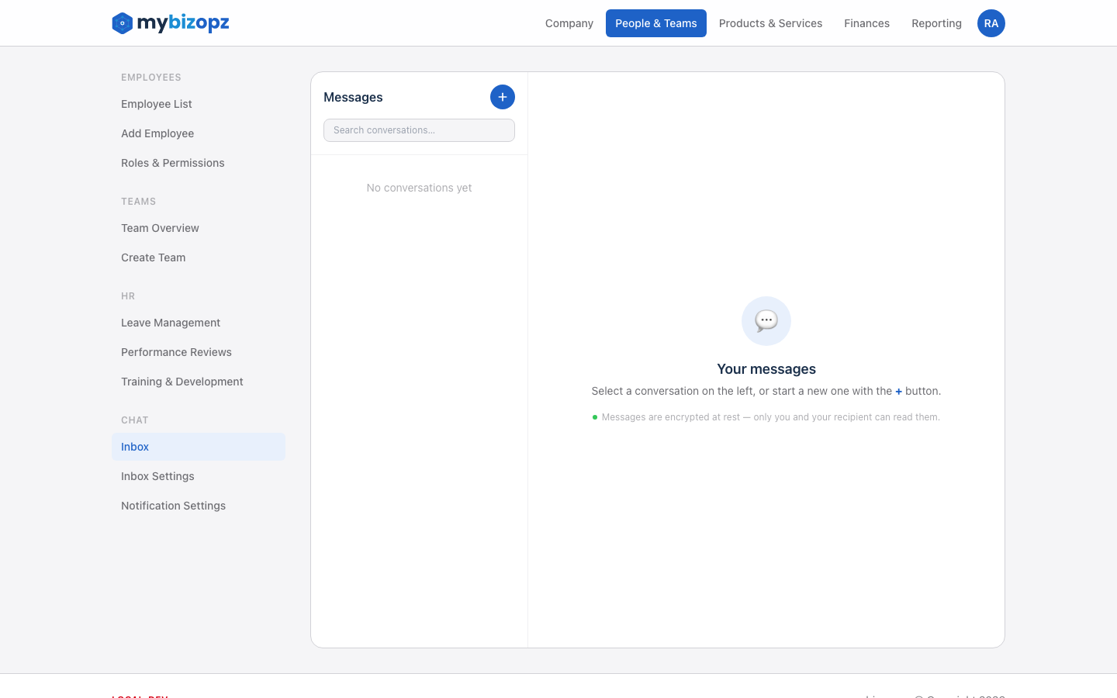This screenshot has height=698, width=1117.
Task: Start a new conversation with the plus button
Action: coord(502,97)
